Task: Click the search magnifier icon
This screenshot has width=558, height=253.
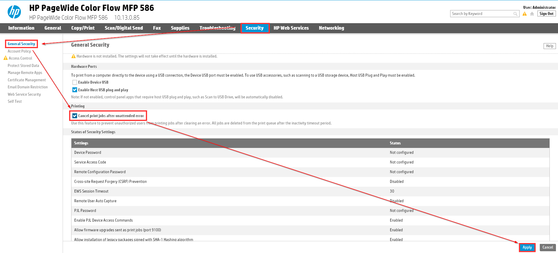Action: (515, 14)
